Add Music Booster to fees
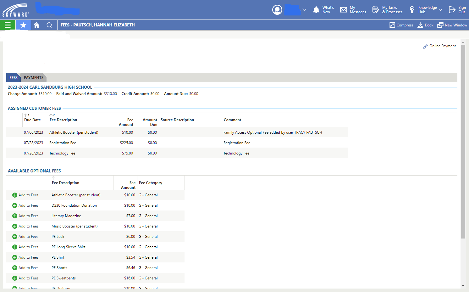469x292 pixels. [x=25, y=226]
